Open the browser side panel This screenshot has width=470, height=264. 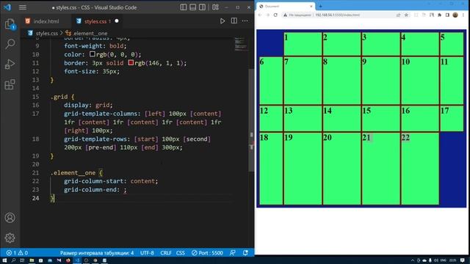(447, 15)
